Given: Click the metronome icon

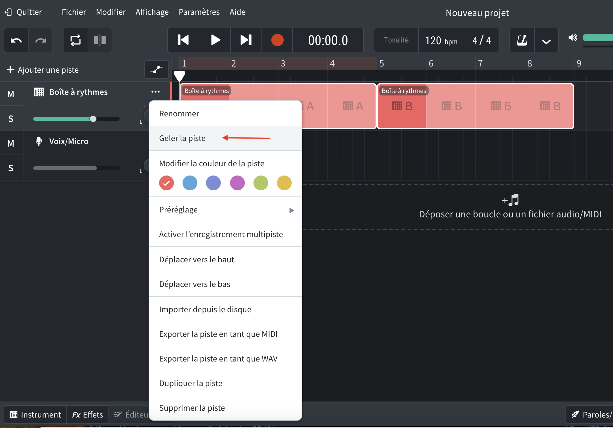Looking at the screenshot, I should click(x=522, y=40).
